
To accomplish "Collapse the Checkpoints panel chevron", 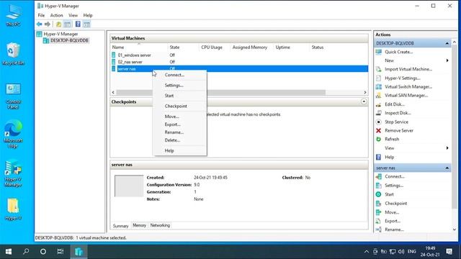I will click(x=364, y=101).
